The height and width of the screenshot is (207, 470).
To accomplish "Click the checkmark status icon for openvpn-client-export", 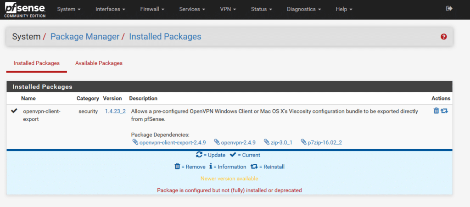I will (14, 111).
